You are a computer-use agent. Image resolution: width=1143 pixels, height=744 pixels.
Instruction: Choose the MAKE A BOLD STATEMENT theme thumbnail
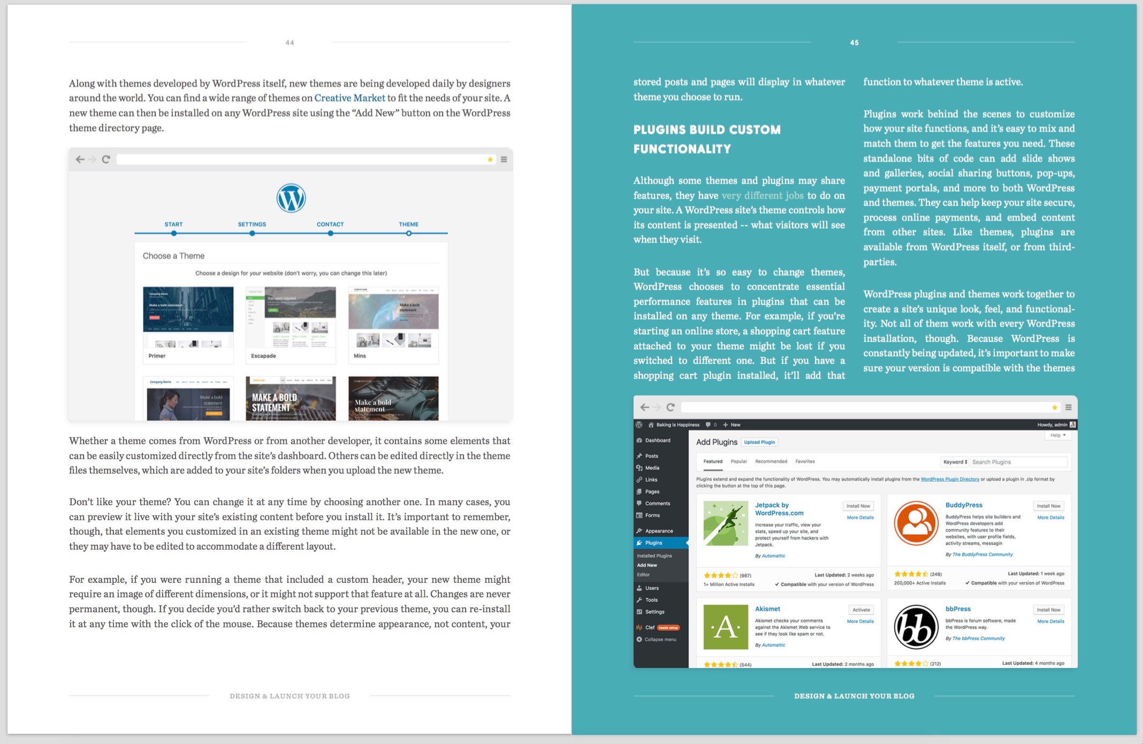291,398
